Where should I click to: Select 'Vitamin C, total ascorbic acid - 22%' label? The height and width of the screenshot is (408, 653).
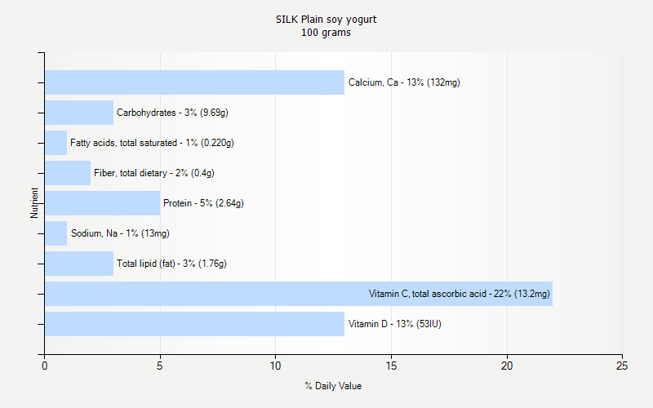(x=459, y=294)
